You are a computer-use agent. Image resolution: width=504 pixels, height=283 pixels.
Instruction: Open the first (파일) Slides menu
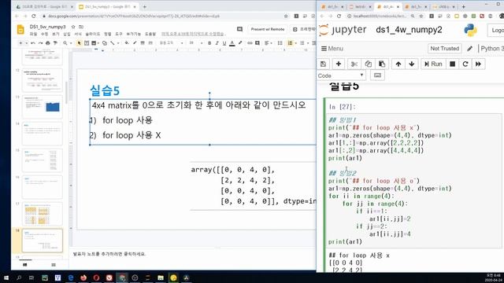[33, 34]
